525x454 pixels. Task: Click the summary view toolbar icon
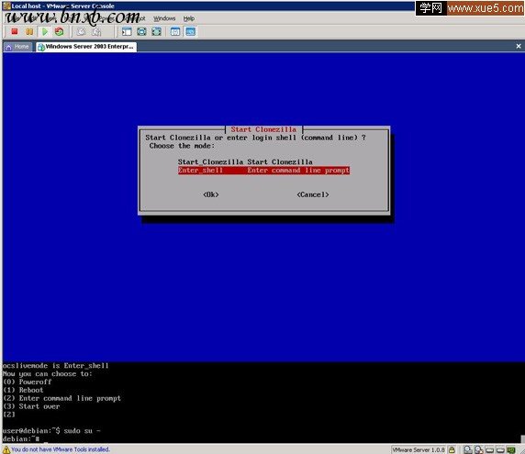click(x=175, y=32)
